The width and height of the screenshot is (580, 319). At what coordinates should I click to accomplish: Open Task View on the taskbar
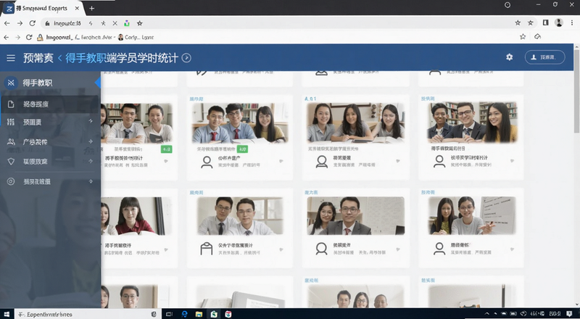[x=169, y=314]
